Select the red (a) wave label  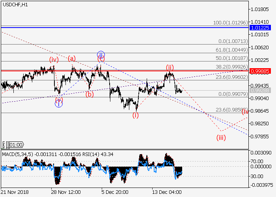click(72, 59)
